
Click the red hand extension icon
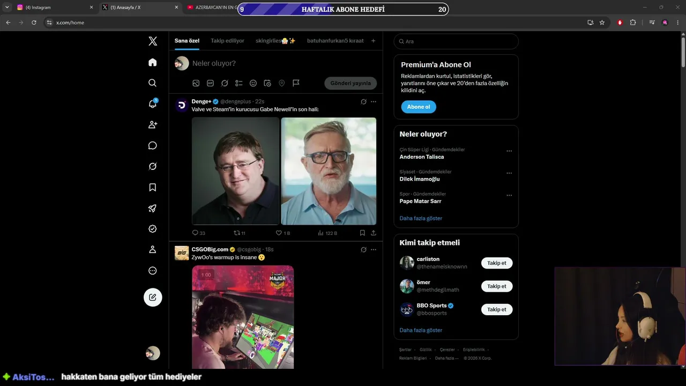pyautogui.click(x=620, y=23)
